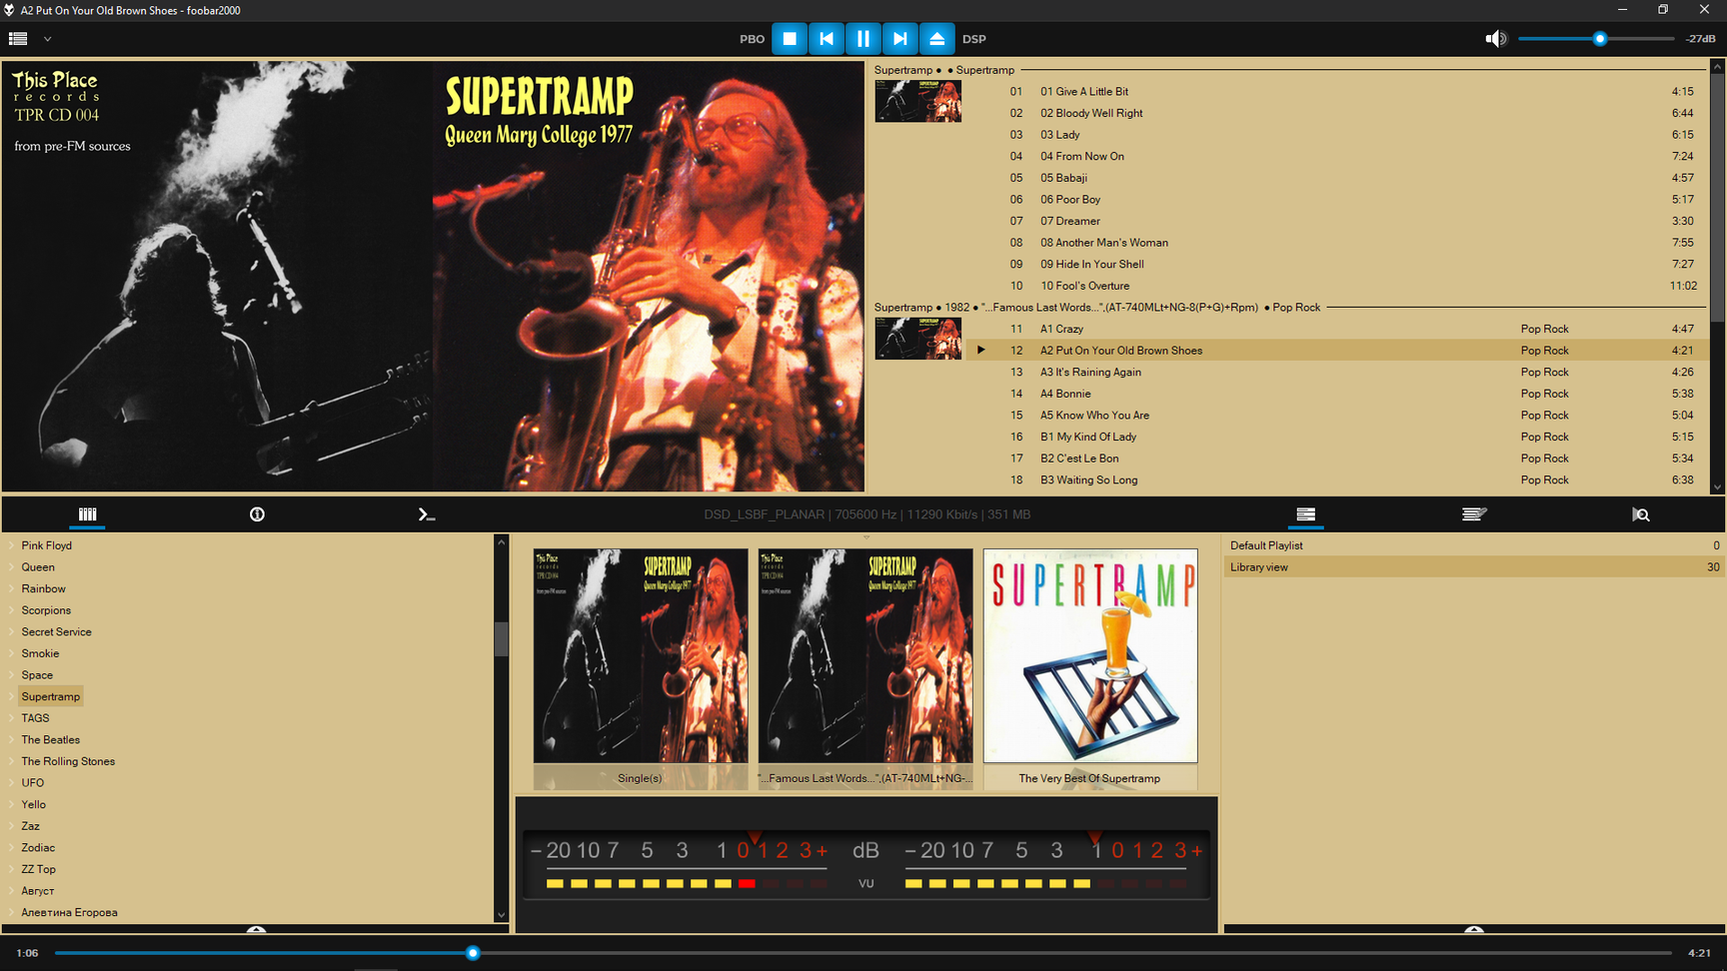Viewport: 1727px width, 971px height.
Task: Select The Rolling Stones in the tree
Action: tap(68, 761)
